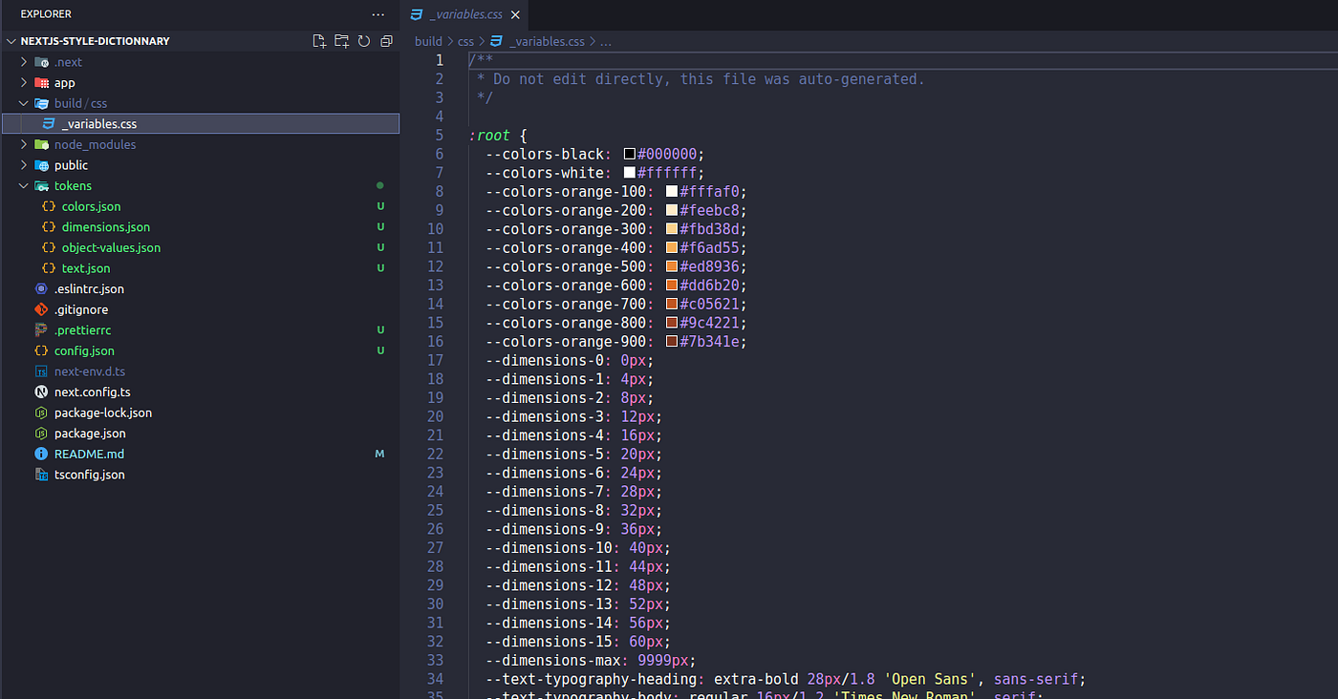Click the --colors-orange-500 variable name
The height and width of the screenshot is (699, 1338).
pyautogui.click(x=568, y=266)
